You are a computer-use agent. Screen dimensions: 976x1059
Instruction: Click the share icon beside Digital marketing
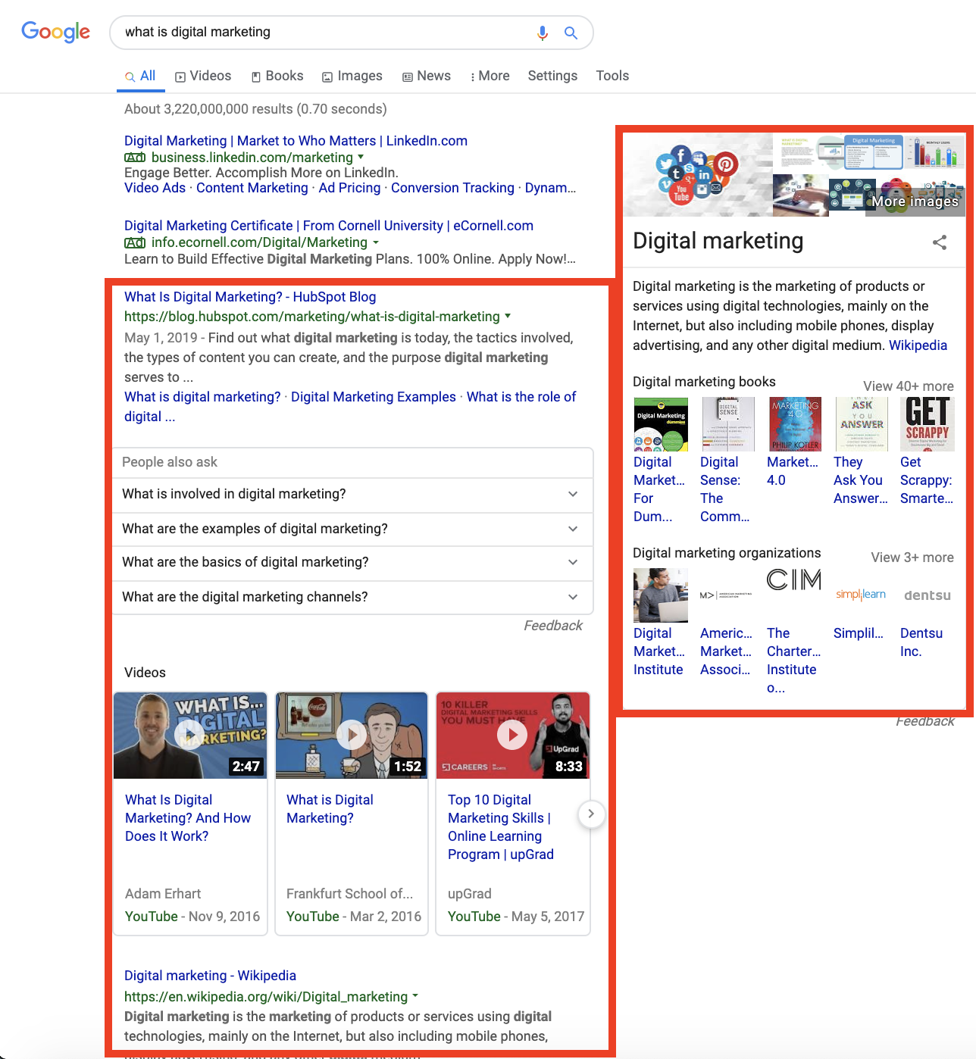(x=940, y=242)
